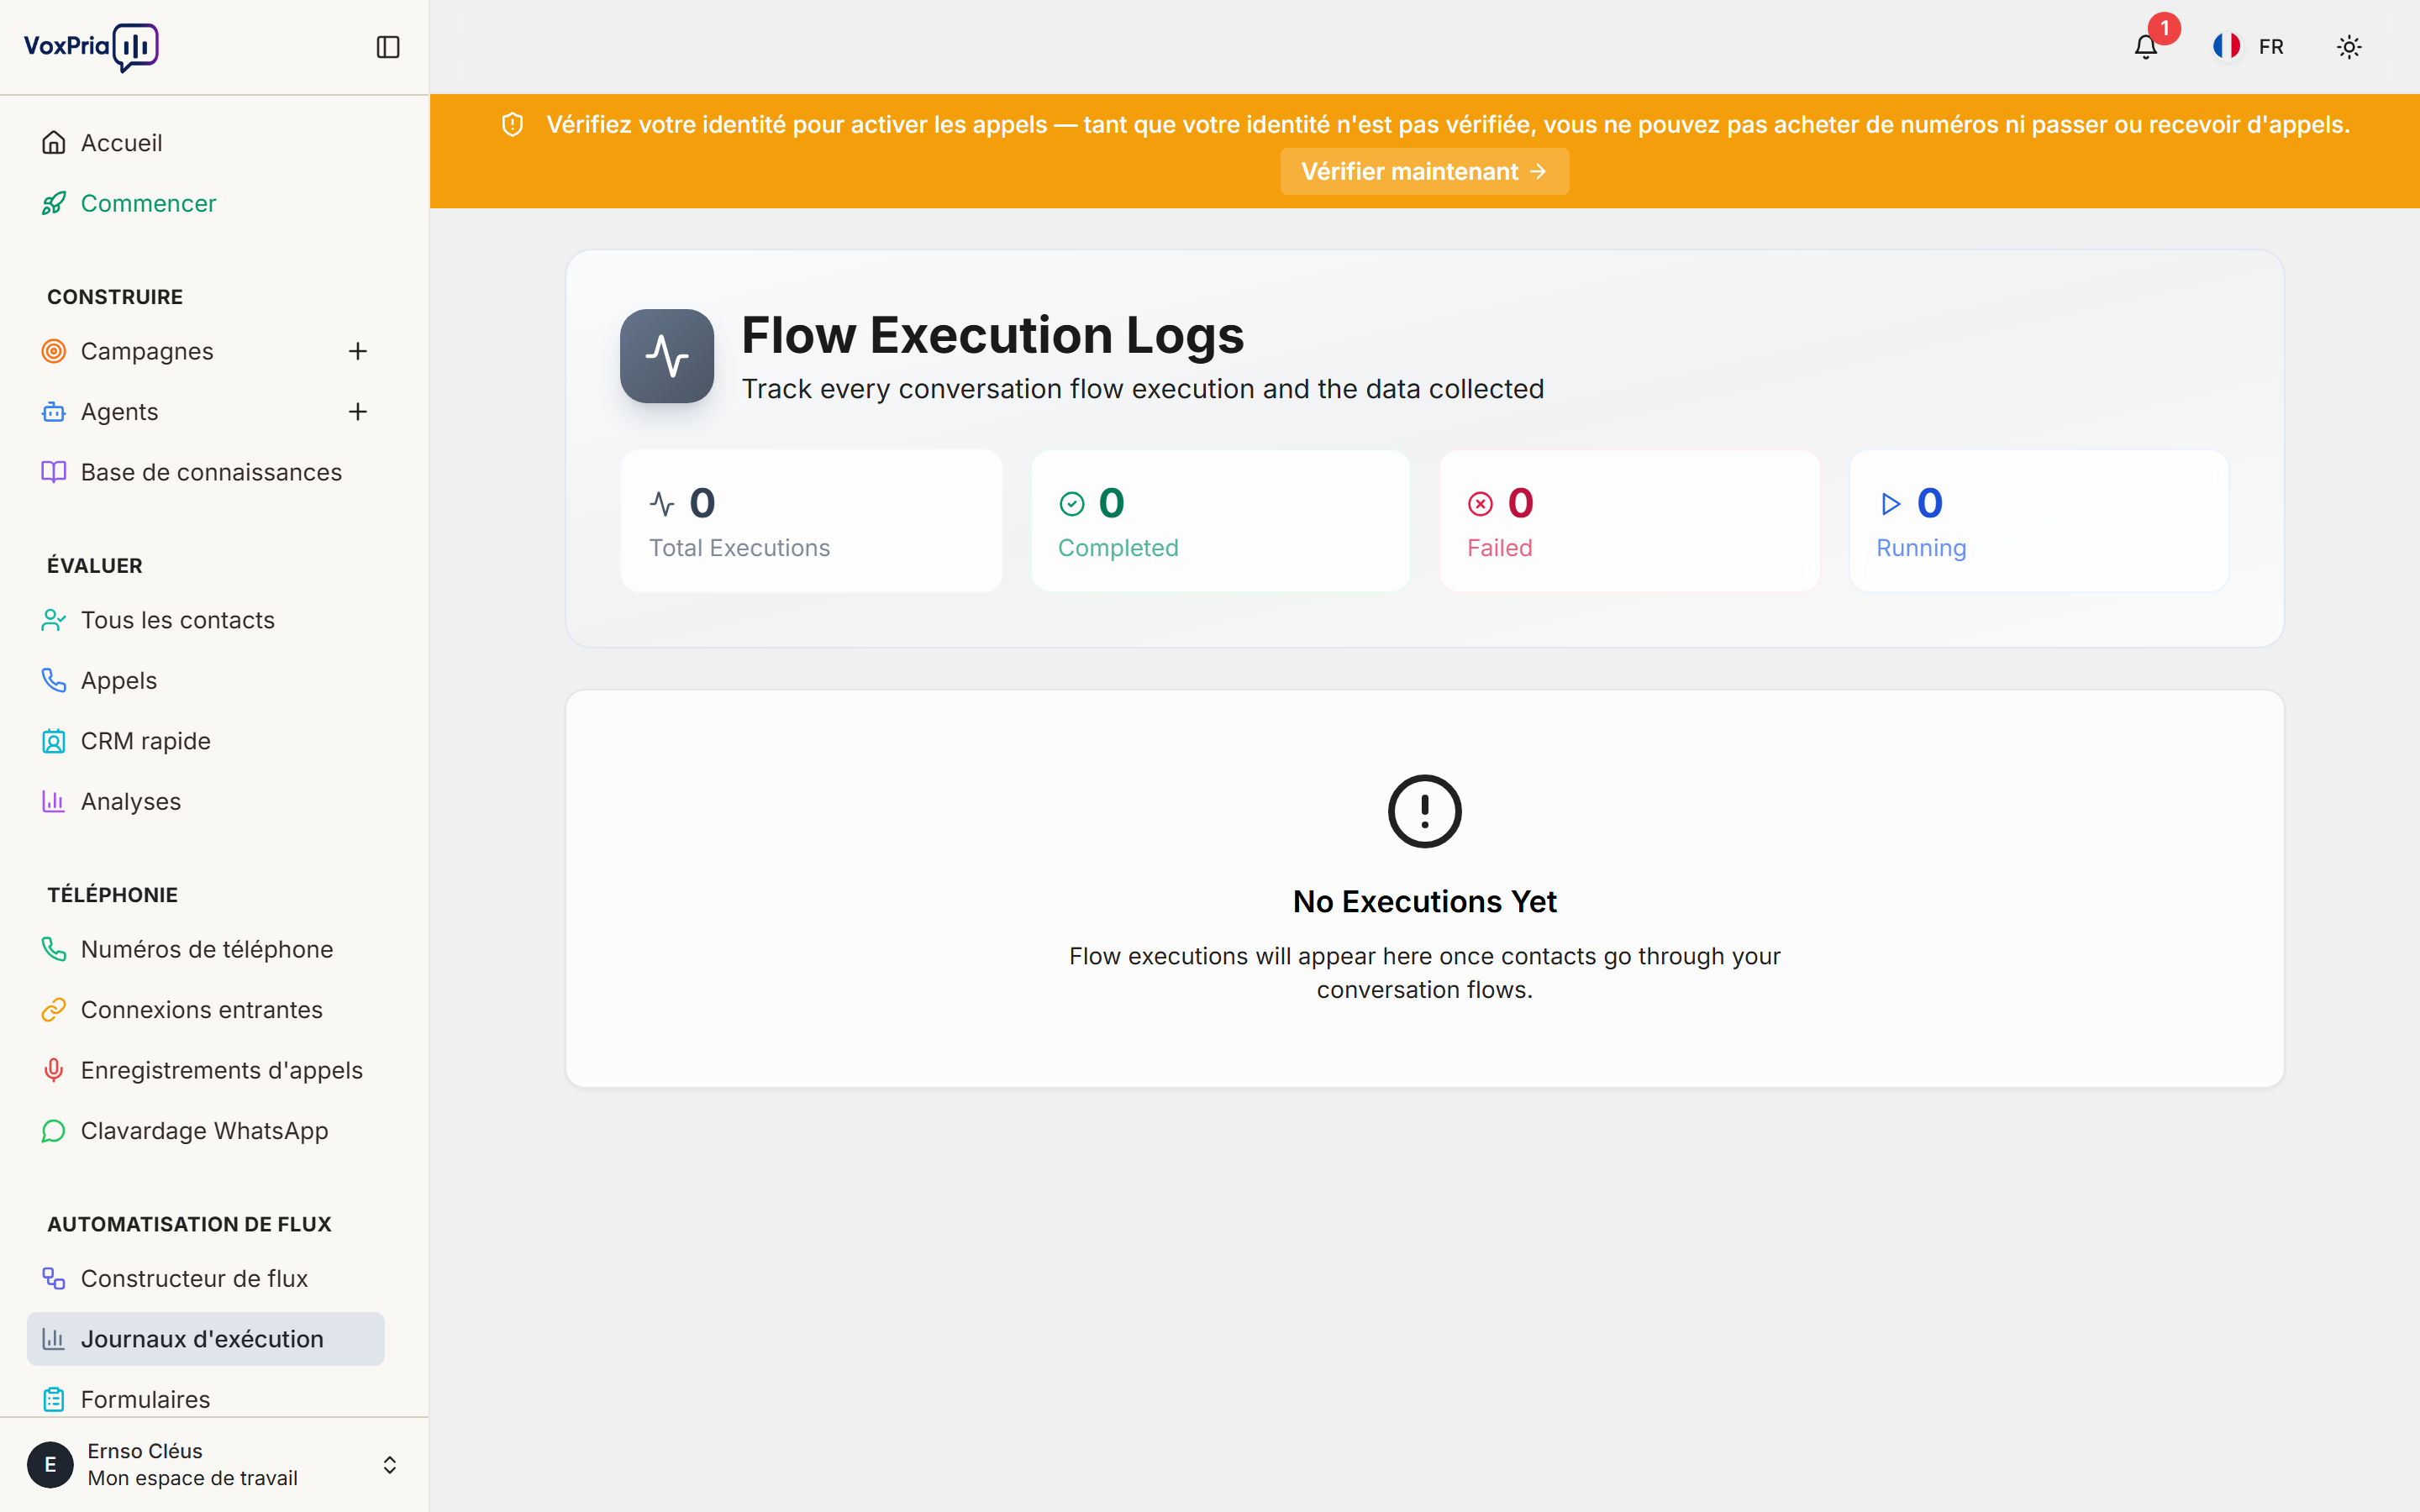Open Constructeur de flux icon
Screen dimensions: 2420x1512
(54, 1279)
